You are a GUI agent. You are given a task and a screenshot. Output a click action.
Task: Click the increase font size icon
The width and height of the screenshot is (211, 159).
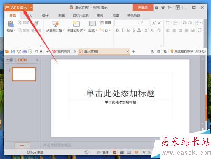coord(154,23)
